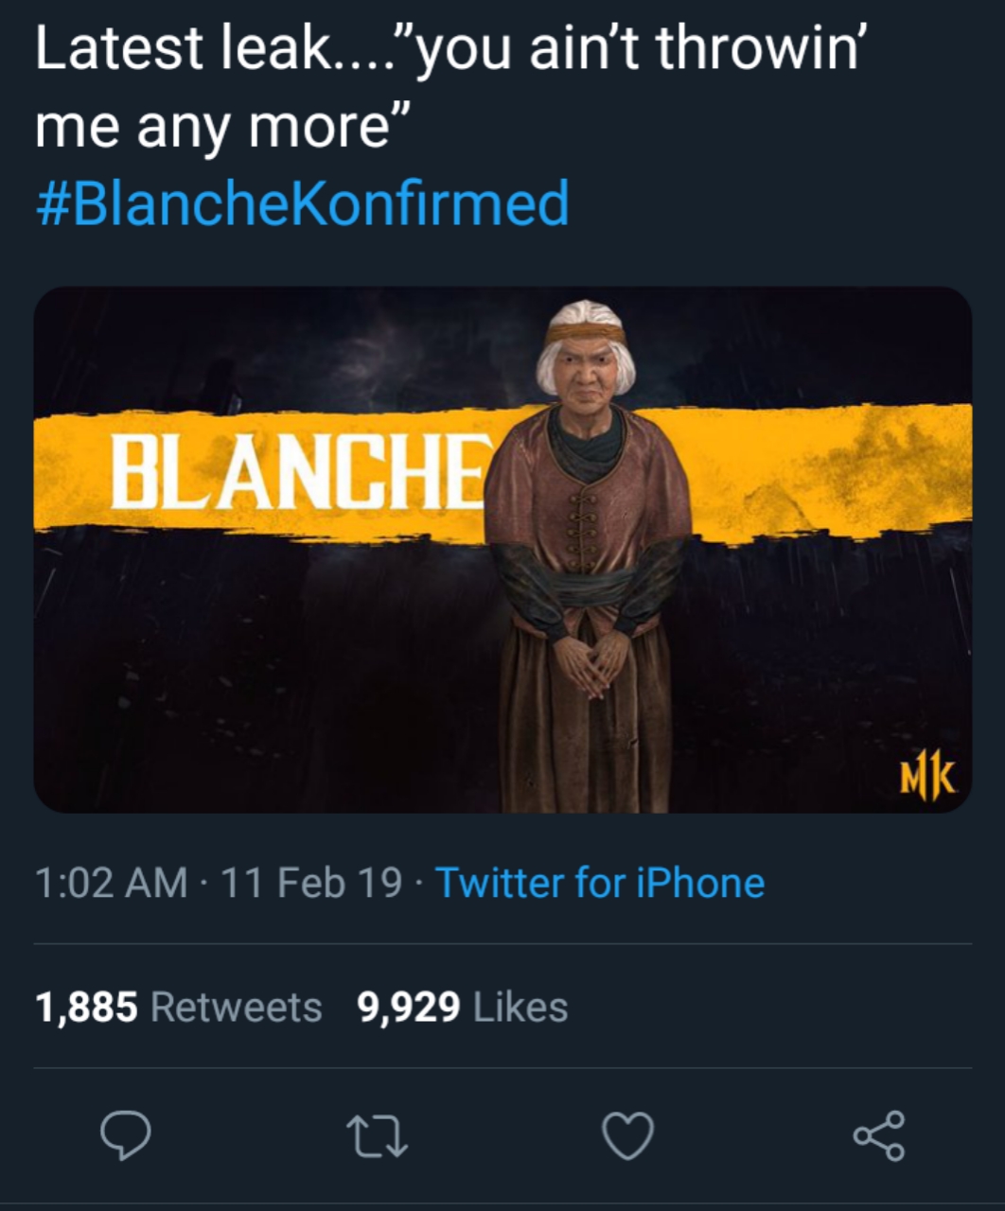Click the reply speech bubble icon
The image size is (1005, 1211).
coord(126,1135)
